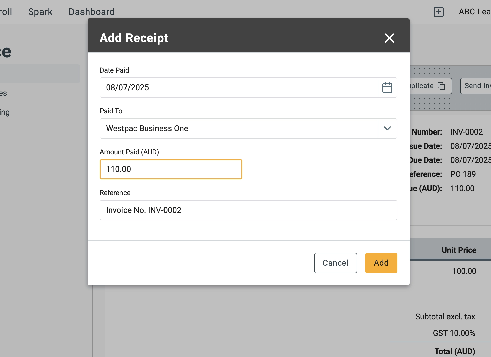The image size is (491, 357).
Task: Cancel adding the receipt
Action: pyautogui.click(x=335, y=263)
